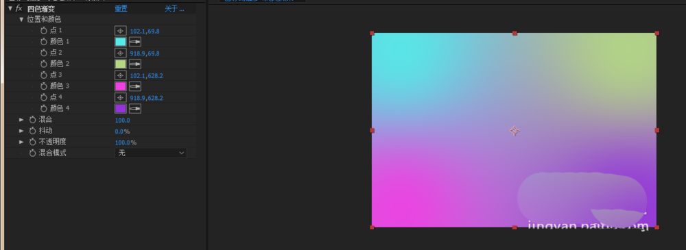The image size is (686, 250).
Task: Expand the 不透明度 property
Action: pos(21,142)
